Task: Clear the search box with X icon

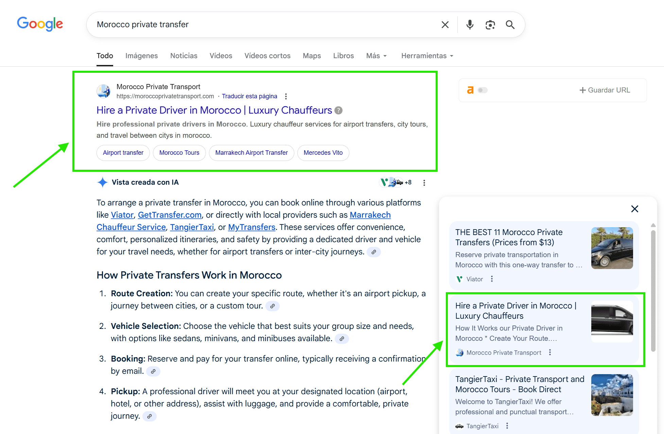Action: (x=445, y=24)
